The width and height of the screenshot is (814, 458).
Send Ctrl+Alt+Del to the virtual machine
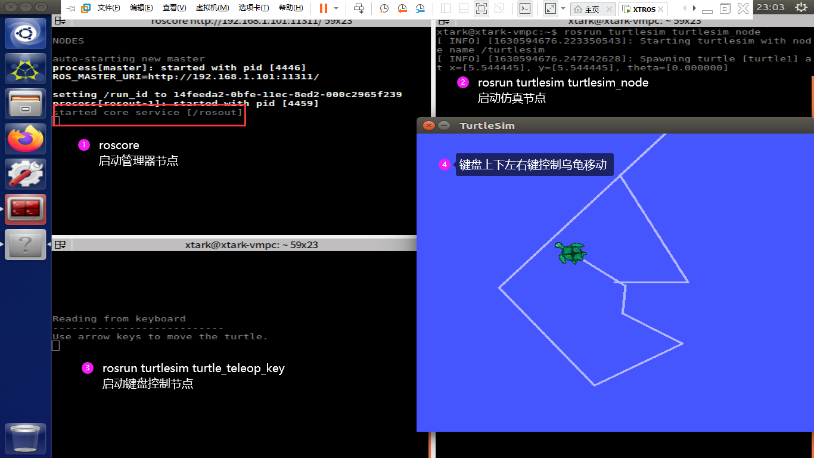359,8
